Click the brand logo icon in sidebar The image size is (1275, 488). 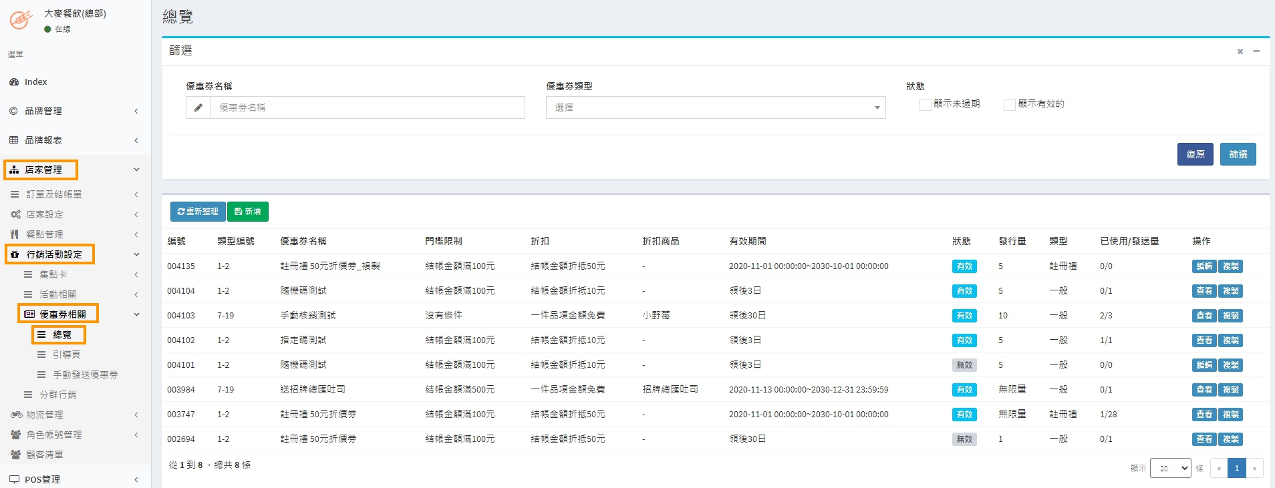21,20
